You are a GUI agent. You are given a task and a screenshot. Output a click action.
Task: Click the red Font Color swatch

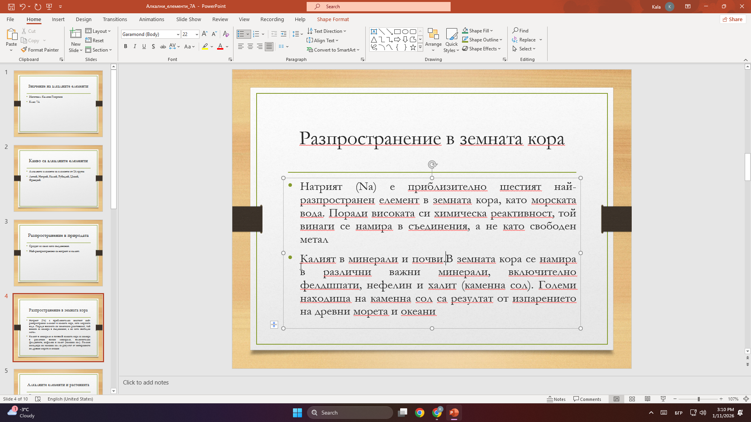coord(220,47)
